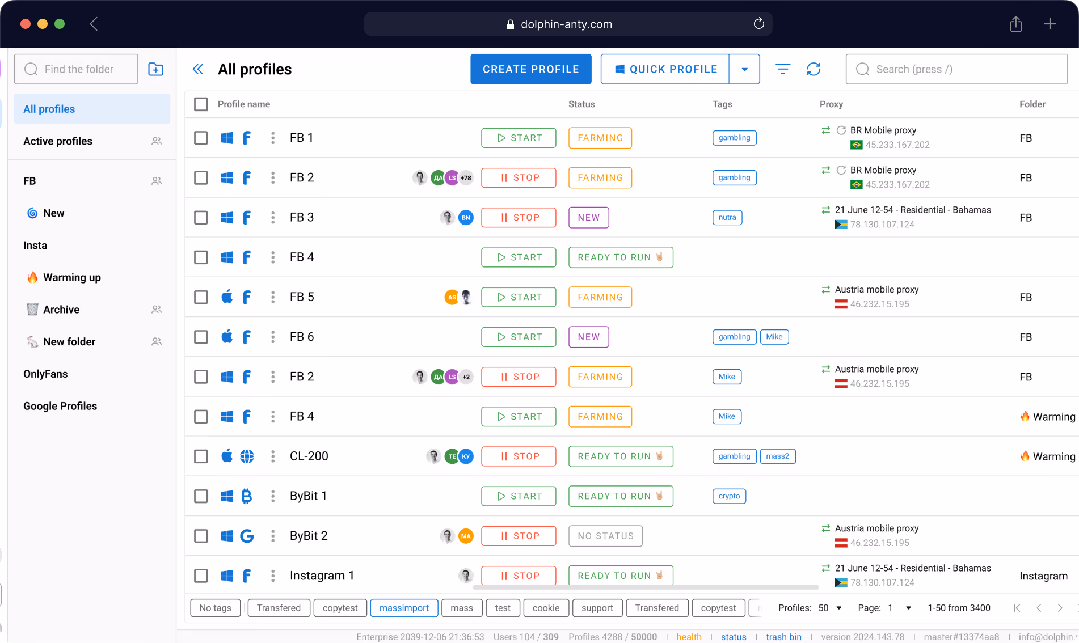The height and width of the screenshot is (643, 1079).
Task: Click the proxy swap icon for FB 1
Action: point(826,130)
